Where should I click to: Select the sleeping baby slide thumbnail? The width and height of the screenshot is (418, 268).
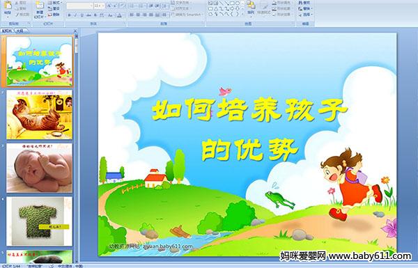point(40,168)
